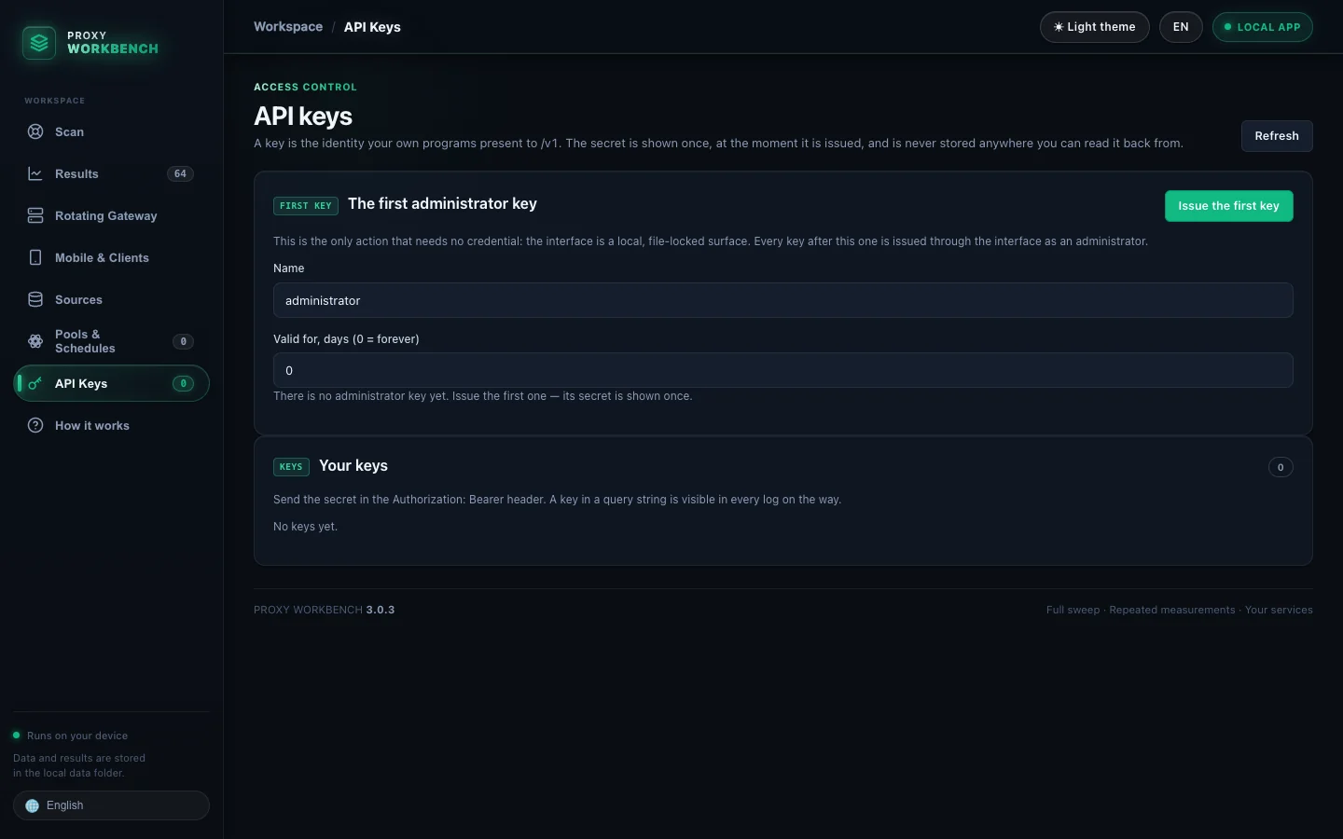
Task: Click version text 3.0.3 in footer
Action: click(381, 610)
